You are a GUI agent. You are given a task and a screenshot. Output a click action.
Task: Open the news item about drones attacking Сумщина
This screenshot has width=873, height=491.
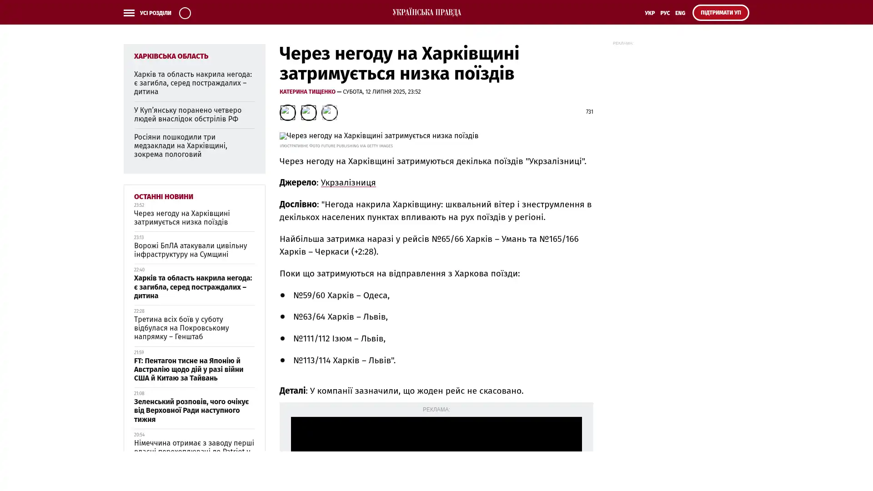point(190,250)
